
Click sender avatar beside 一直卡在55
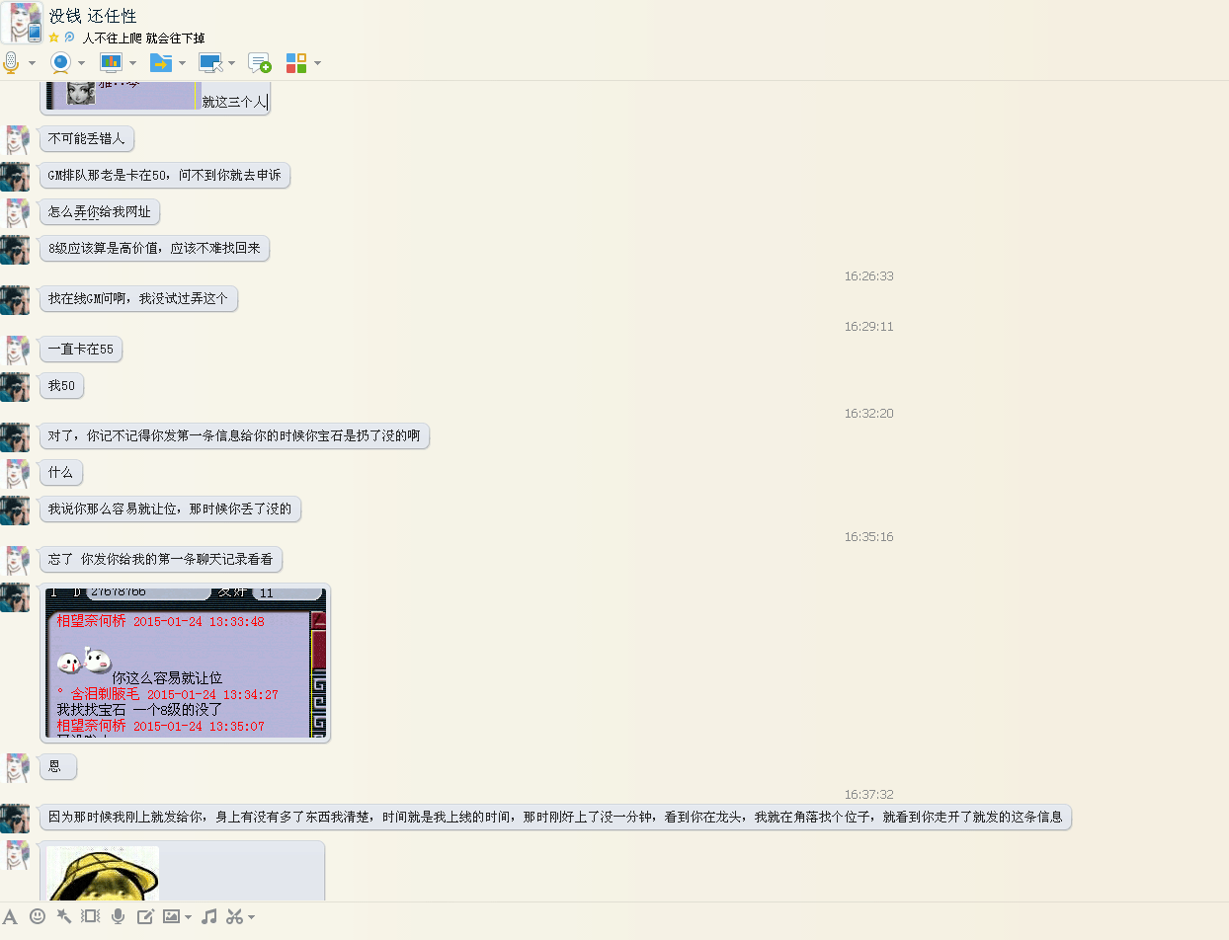(17, 351)
